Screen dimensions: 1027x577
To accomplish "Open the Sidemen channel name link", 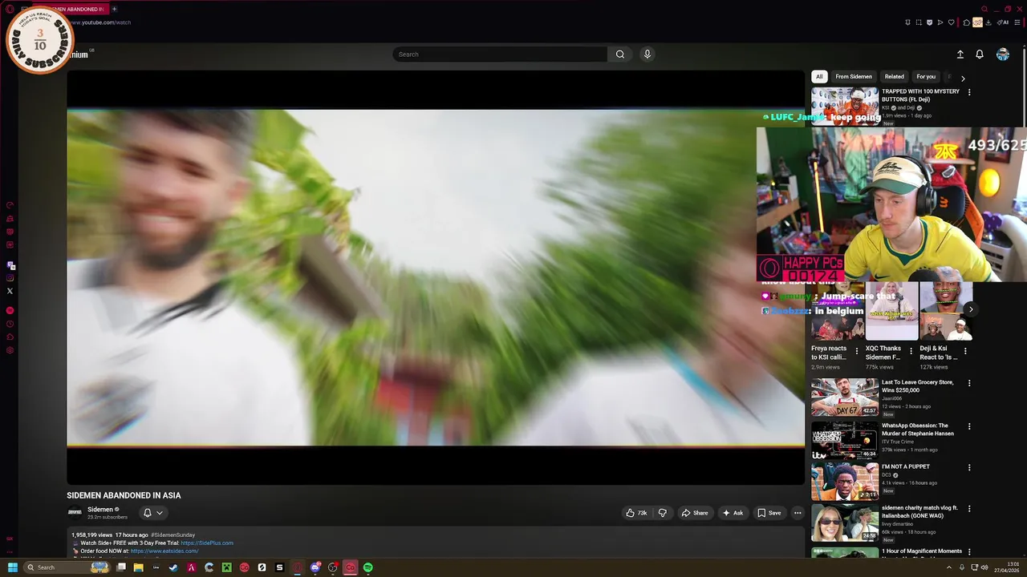I will tap(100, 510).
